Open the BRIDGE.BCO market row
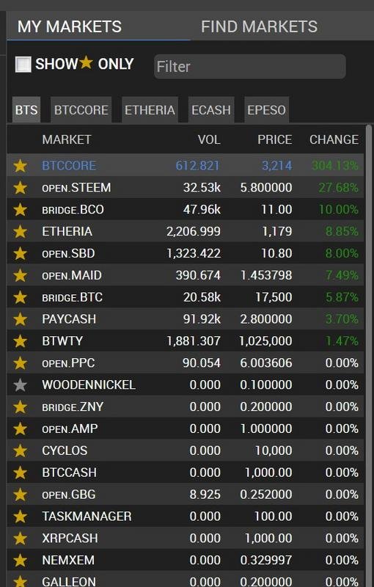 186,209
